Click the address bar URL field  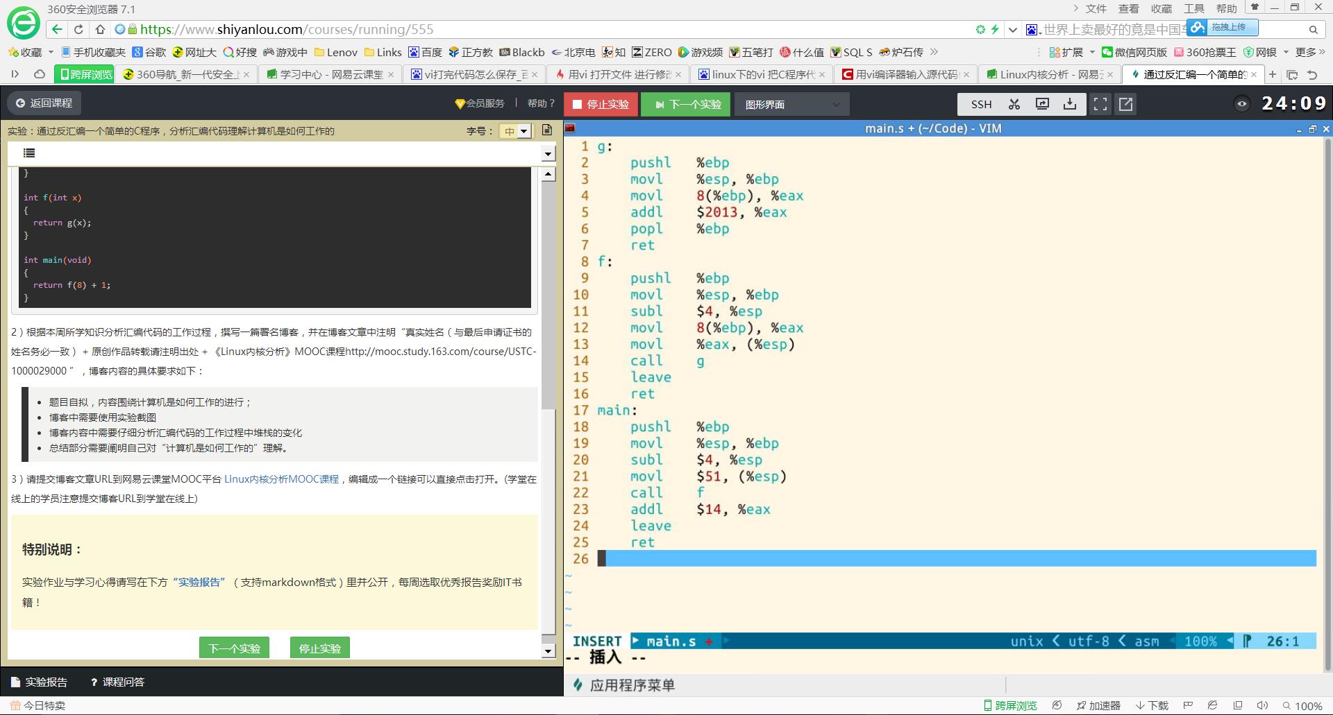(x=542, y=29)
